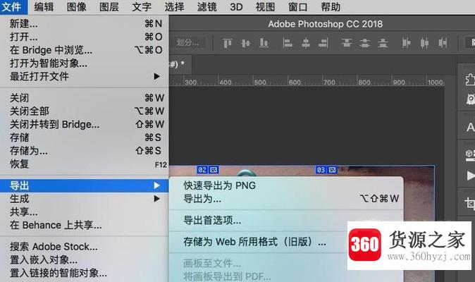Open the 文件 menu
The height and width of the screenshot is (282, 475).
(13, 6)
